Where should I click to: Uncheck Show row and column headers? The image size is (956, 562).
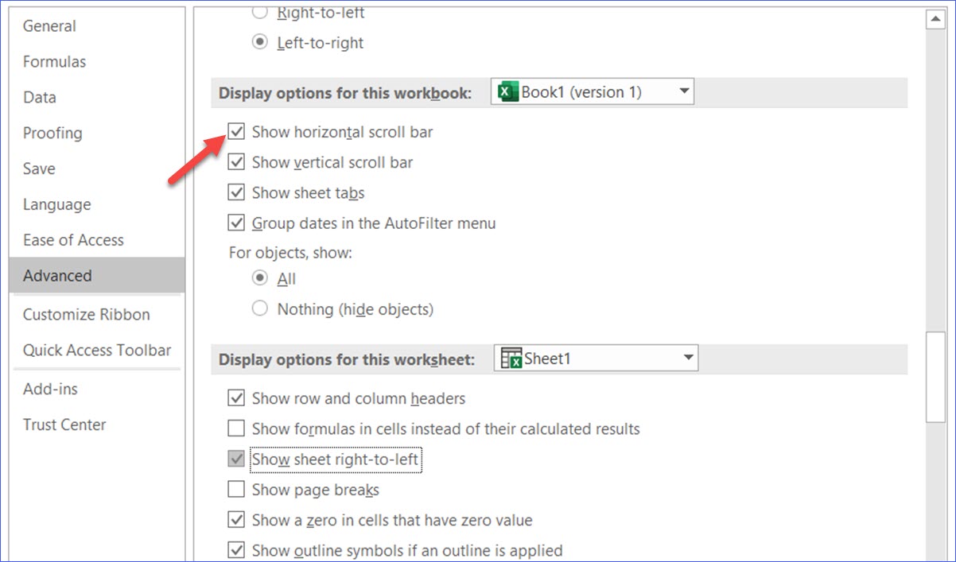pos(236,398)
